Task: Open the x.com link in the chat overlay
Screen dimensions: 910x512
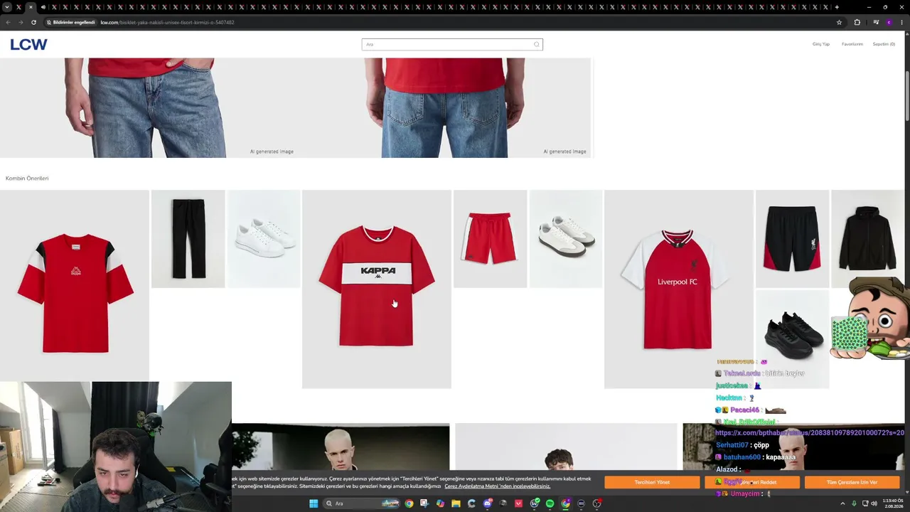Action: tap(810, 432)
